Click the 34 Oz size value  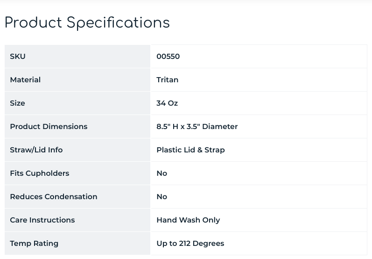point(167,103)
